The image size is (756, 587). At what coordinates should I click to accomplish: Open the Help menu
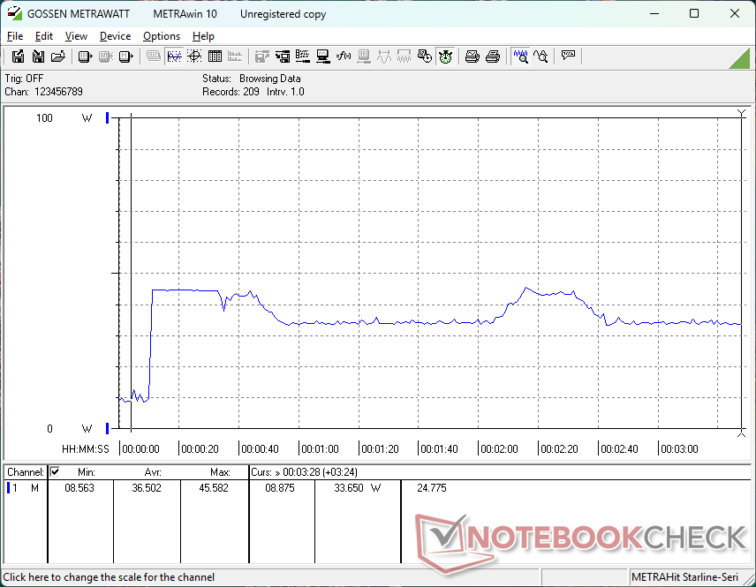pyautogui.click(x=203, y=36)
